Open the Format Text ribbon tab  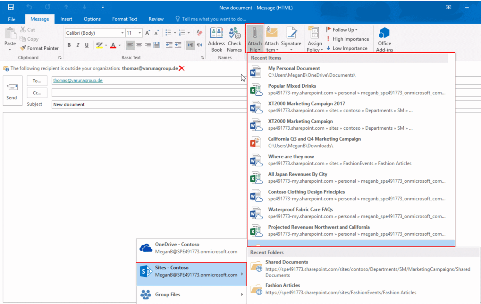click(124, 19)
